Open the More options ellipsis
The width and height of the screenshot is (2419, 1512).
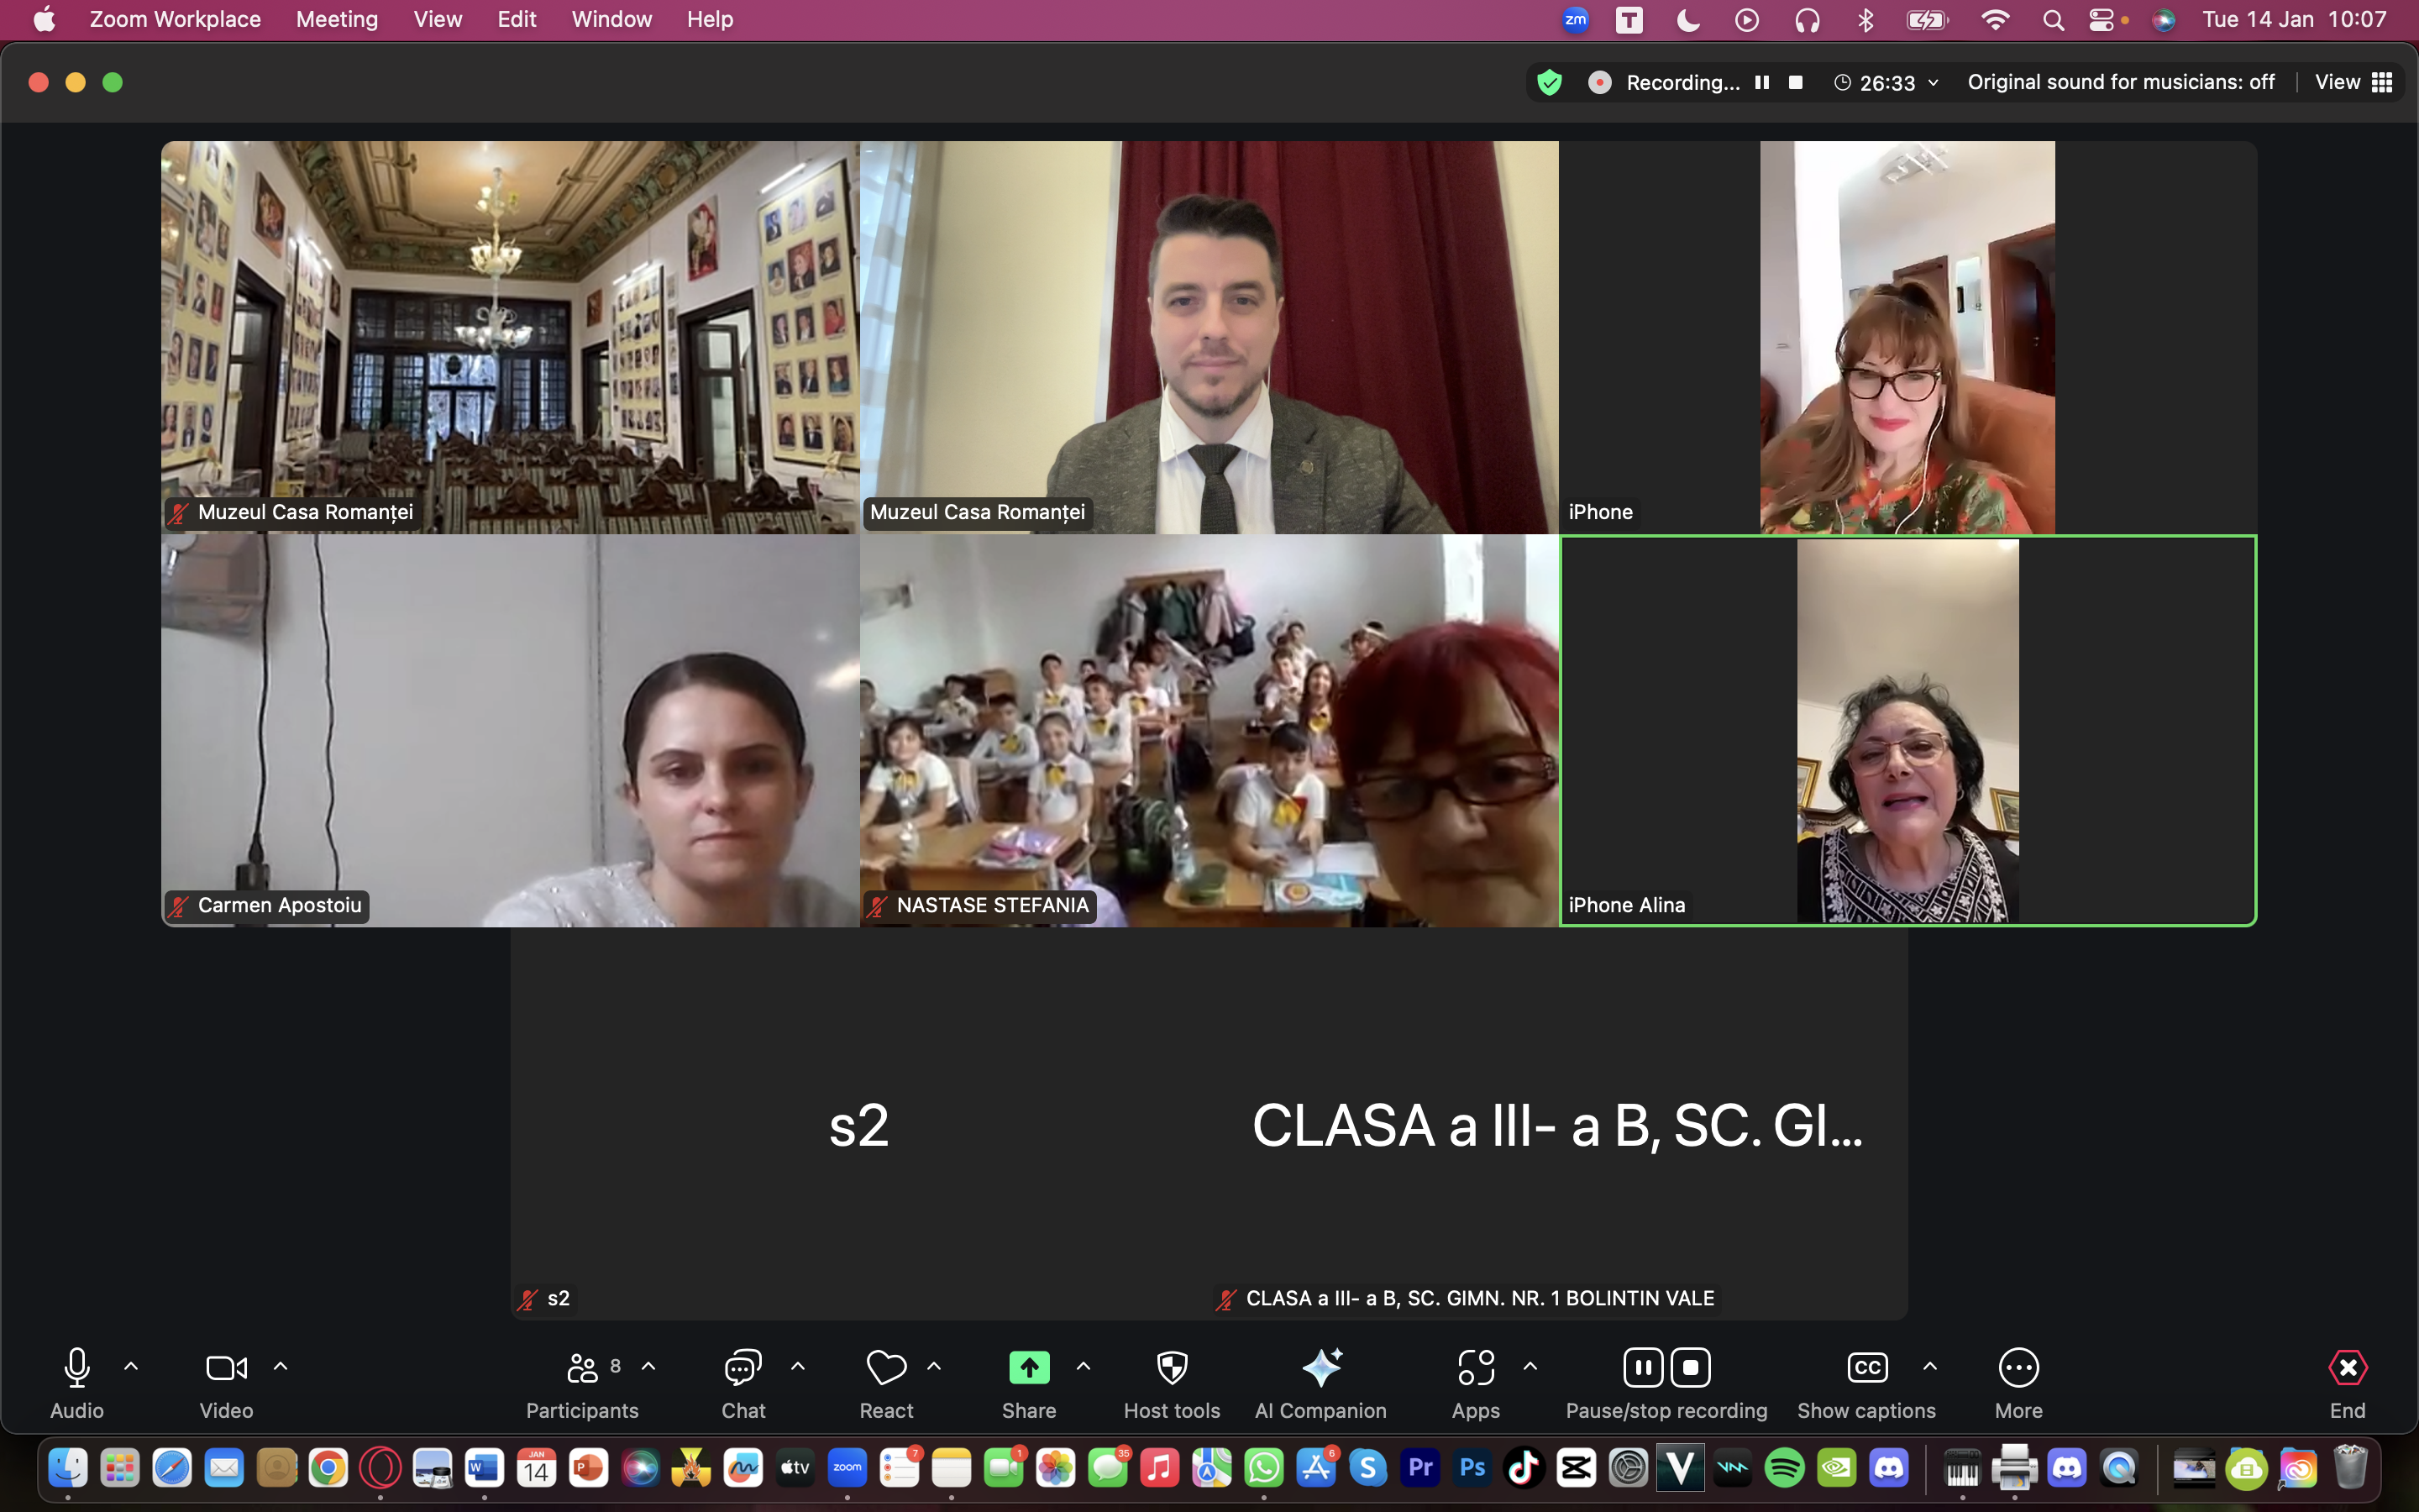tap(2018, 1368)
